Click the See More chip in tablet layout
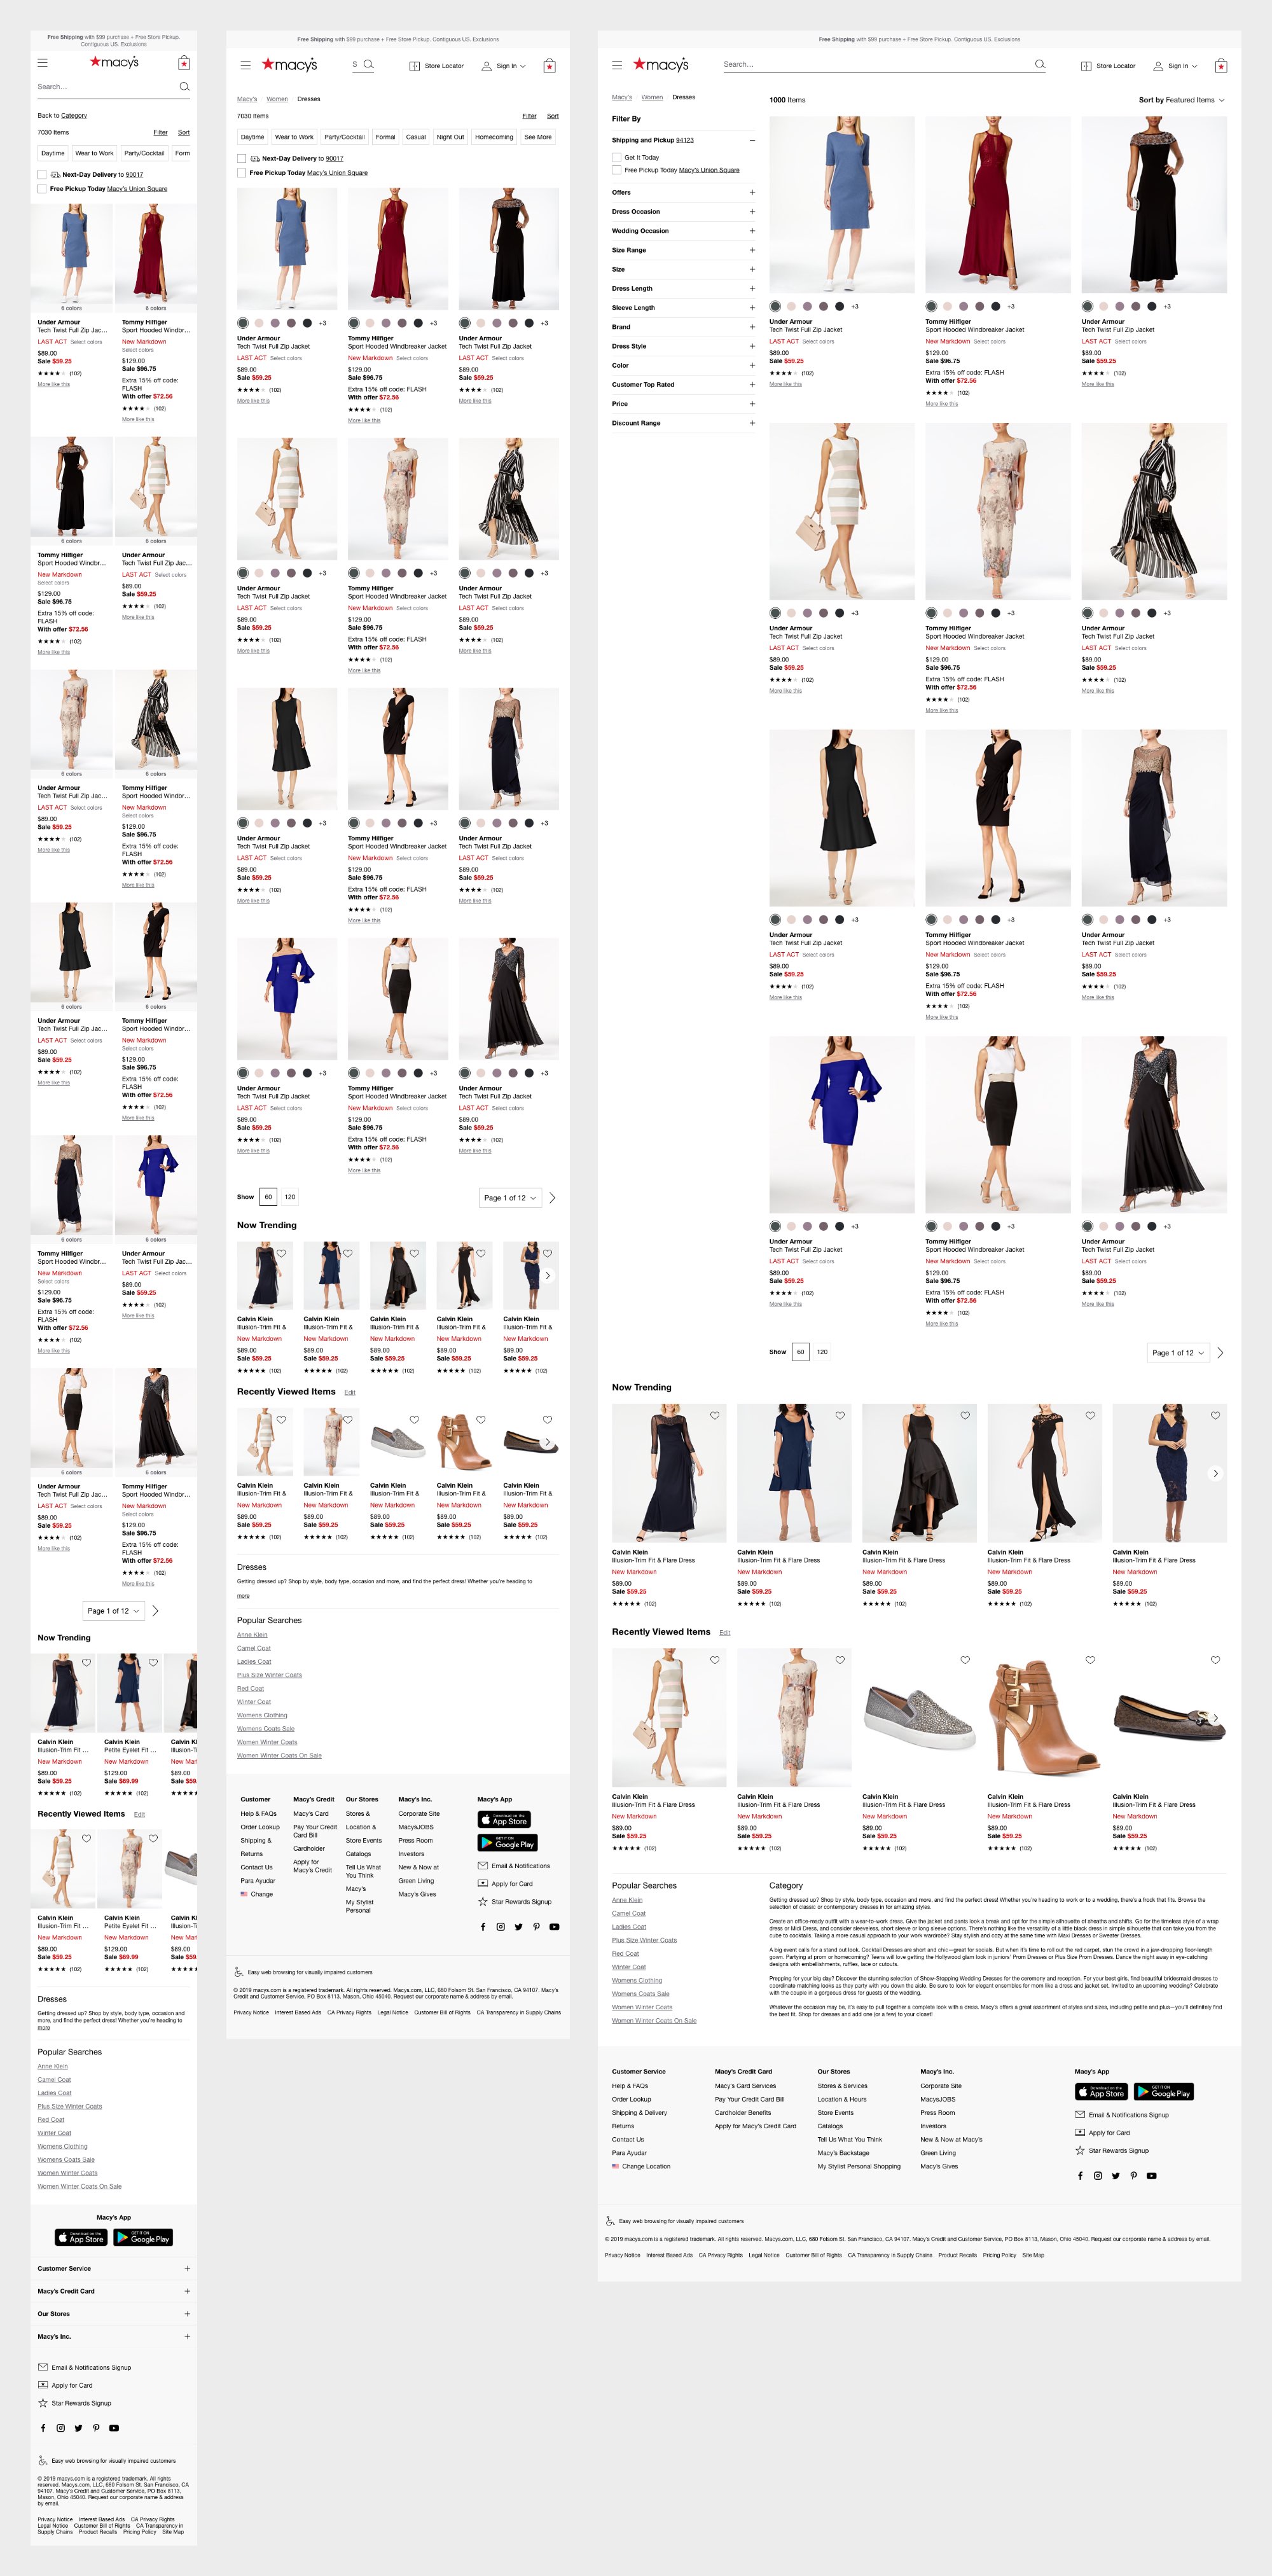The image size is (1272, 2576). click(x=538, y=137)
